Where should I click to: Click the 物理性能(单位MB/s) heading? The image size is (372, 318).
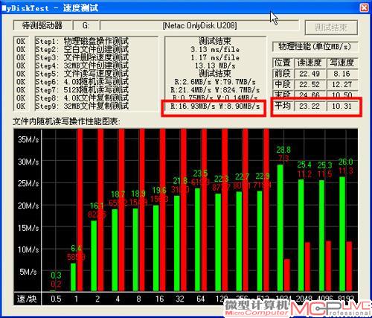pyautogui.click(x=315, y=46)
